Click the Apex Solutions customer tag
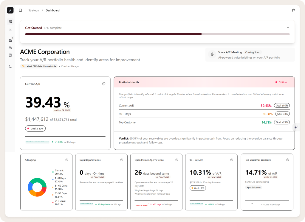 [253, 187]
